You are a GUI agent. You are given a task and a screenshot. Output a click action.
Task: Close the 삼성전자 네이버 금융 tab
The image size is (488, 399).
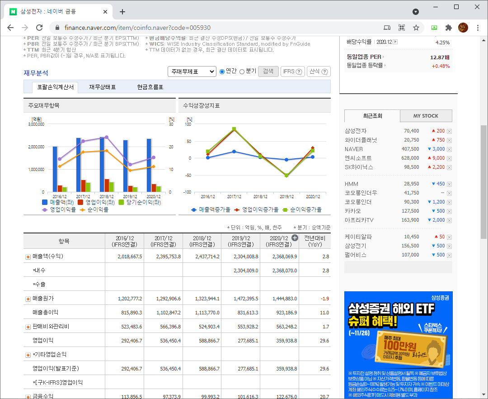[x=105, y=12]
